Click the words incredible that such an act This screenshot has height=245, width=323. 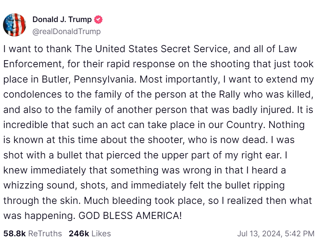tap(56, 125)
